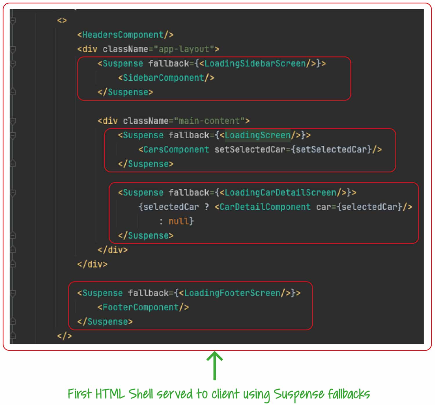The width and height of the screenshot is (435, 405).
Task: Collapse Suspense block with LoadingCarDetailScreen fallback
Action: (13, 193)
